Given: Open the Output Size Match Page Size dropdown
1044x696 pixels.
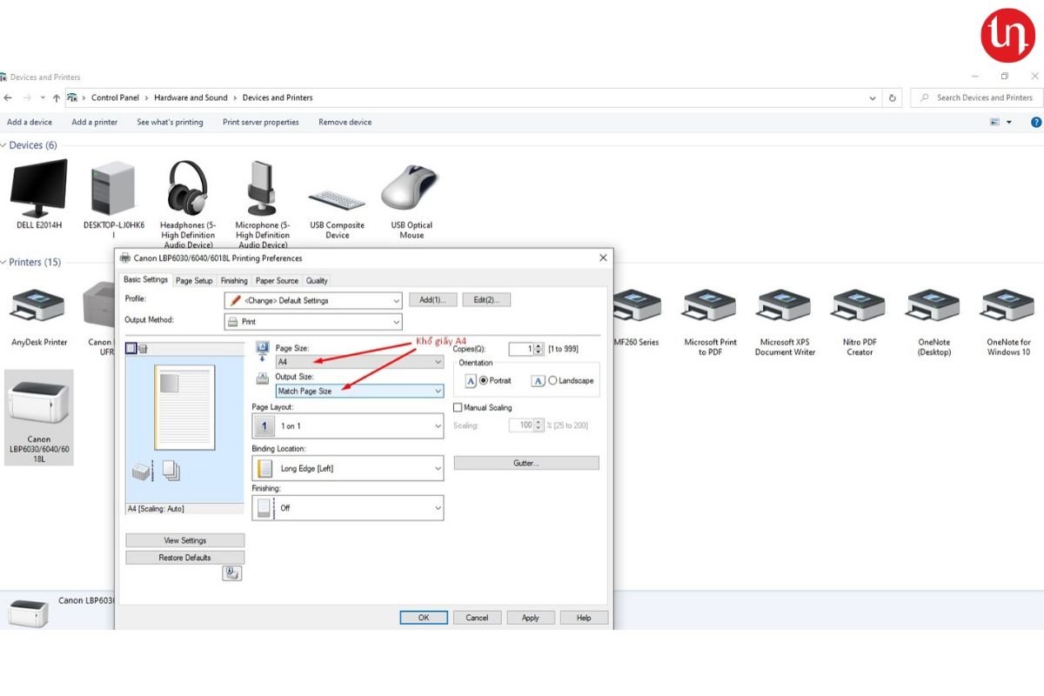Looking at the screenshot, I should click(359, 391).
